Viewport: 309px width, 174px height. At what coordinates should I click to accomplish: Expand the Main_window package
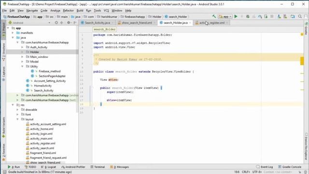(22, 57)
